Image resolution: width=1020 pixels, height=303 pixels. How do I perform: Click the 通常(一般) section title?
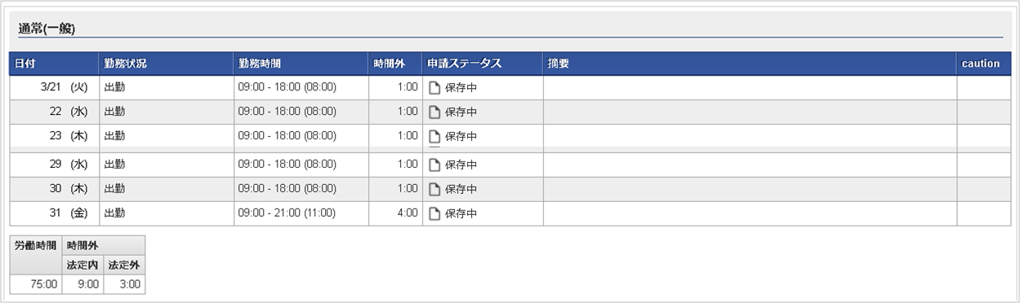47,29
